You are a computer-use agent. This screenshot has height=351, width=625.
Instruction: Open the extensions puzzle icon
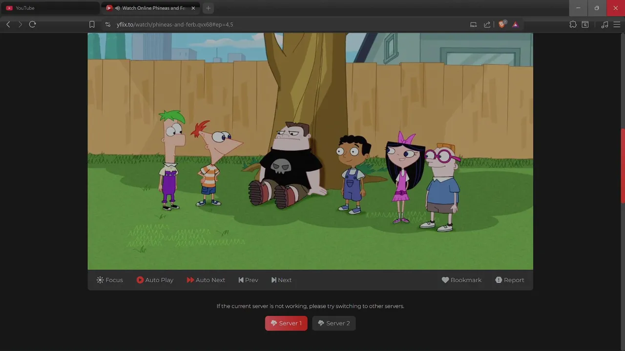click(x=573, y=24)
